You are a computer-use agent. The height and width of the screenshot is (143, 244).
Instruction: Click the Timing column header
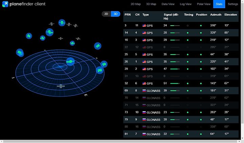tap(189, 15)
